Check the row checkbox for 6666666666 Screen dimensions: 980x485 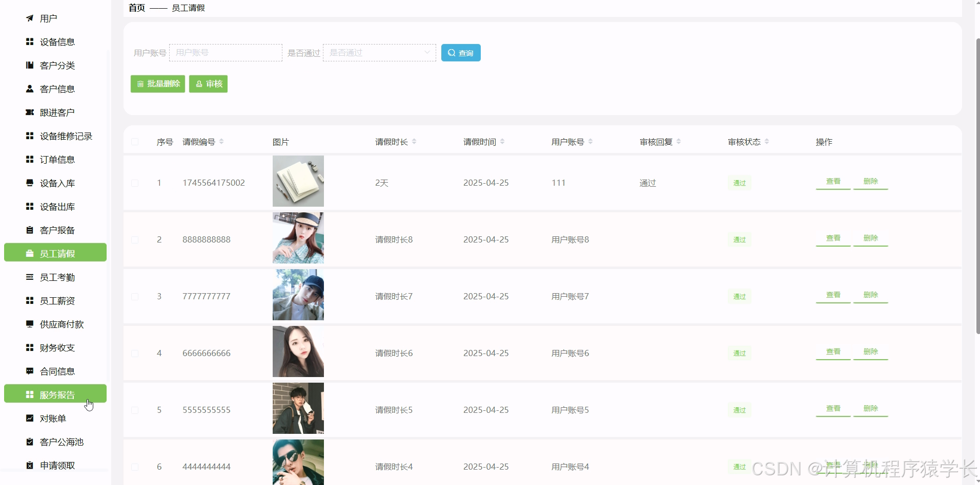135,354
